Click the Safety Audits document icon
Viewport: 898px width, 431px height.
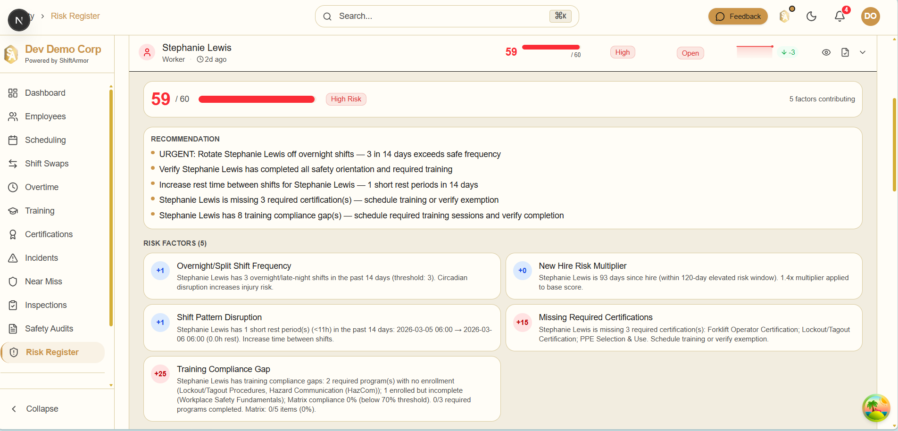13,329
